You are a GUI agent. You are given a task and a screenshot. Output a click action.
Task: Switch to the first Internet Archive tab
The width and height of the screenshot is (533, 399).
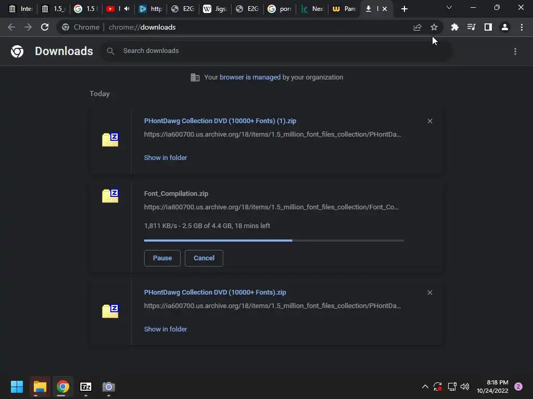tap(21, 9)
